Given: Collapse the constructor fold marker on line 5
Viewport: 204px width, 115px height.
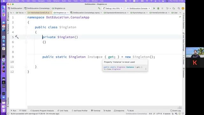Looking at the screenshot, I should coord(26,37).
